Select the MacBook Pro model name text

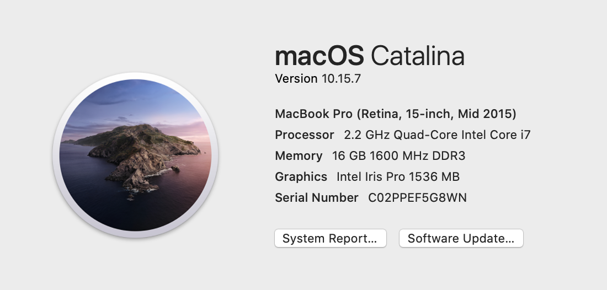[x=314, y=114]
